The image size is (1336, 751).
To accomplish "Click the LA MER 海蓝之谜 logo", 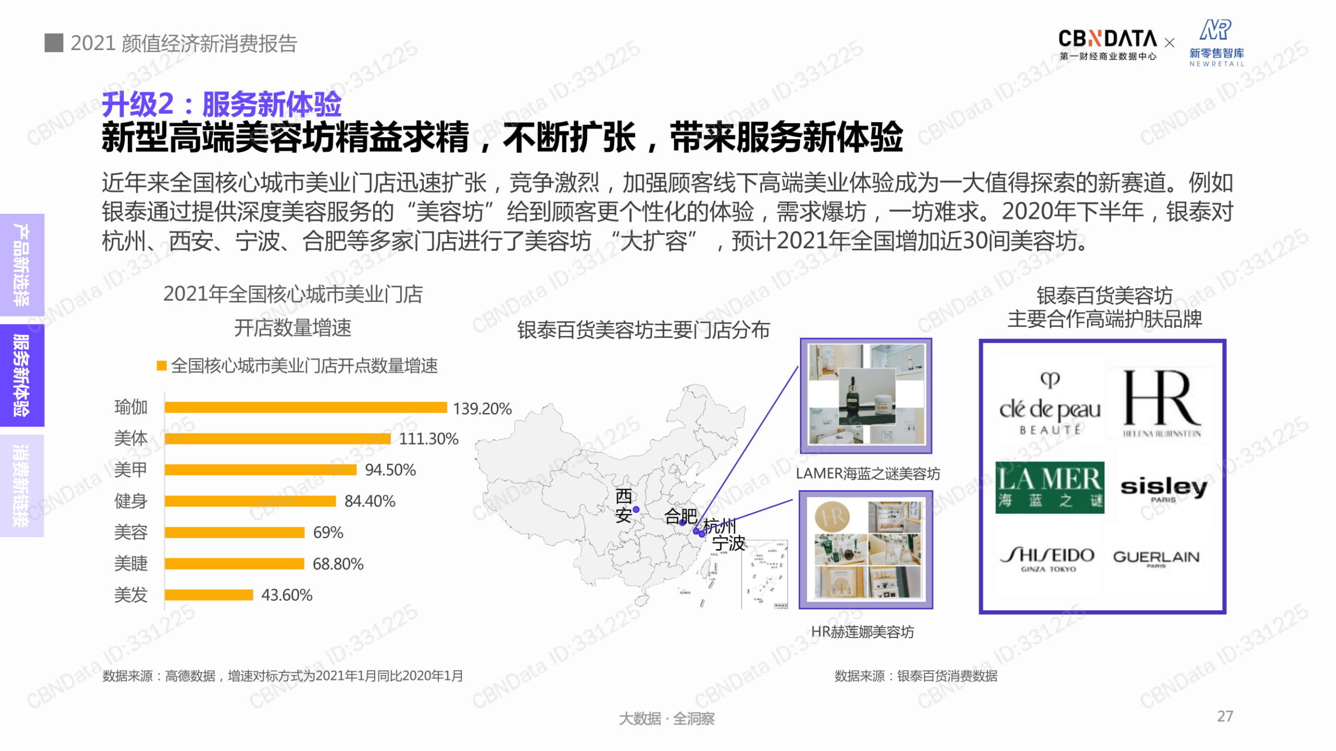I will point(1049,487).
